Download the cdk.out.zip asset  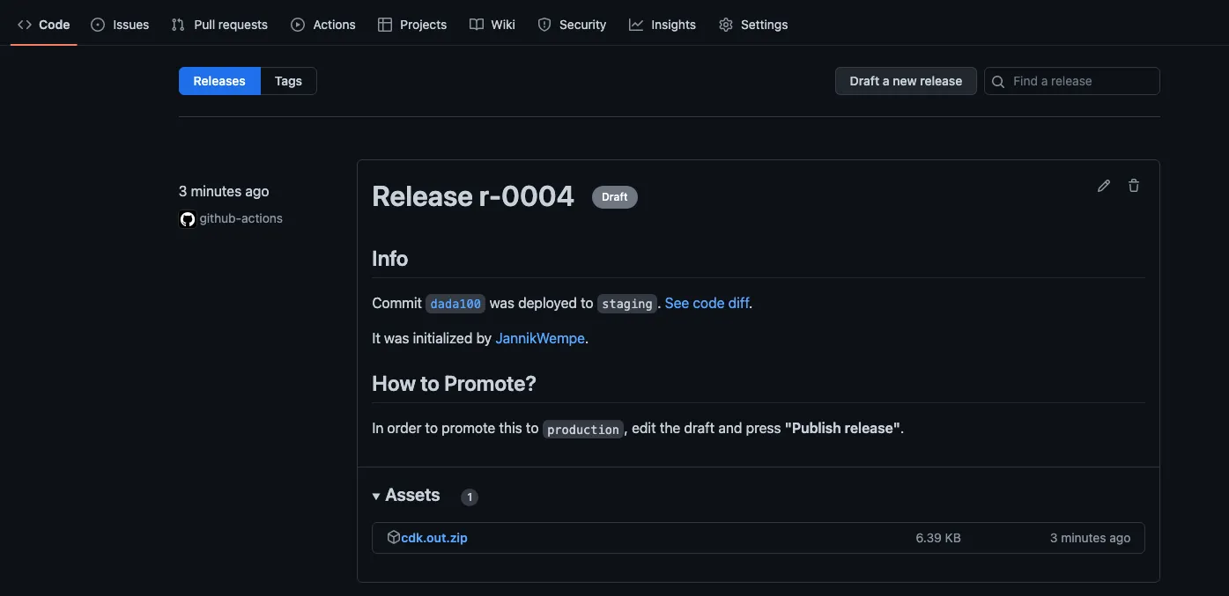pyautogui.click(x=434, y=538)
